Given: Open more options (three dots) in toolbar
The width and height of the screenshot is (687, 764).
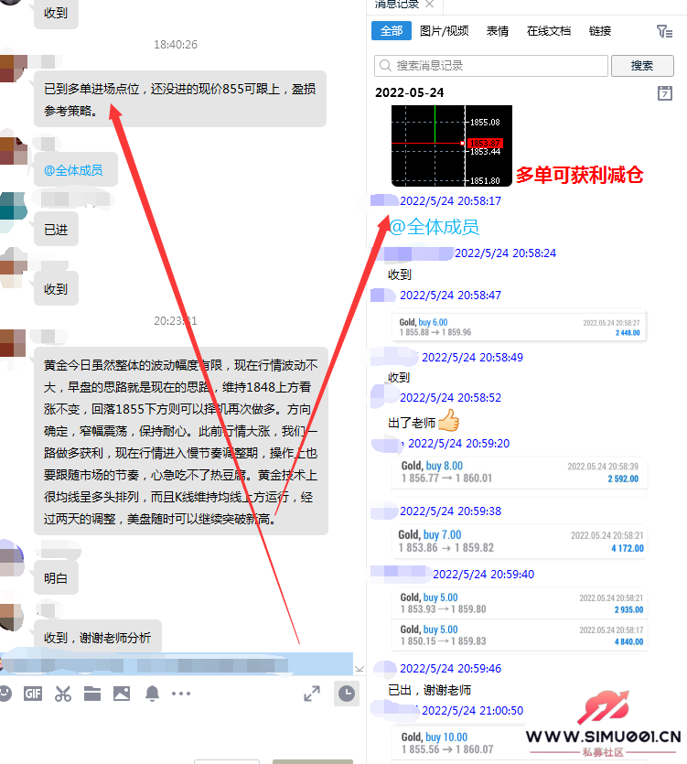Looking at the screenshot, I should (181, 694).
